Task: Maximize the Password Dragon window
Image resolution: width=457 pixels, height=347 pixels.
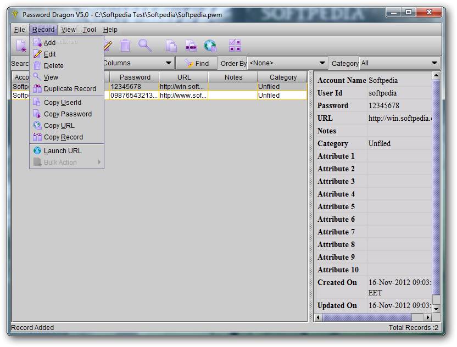Action: click(409, 12)
